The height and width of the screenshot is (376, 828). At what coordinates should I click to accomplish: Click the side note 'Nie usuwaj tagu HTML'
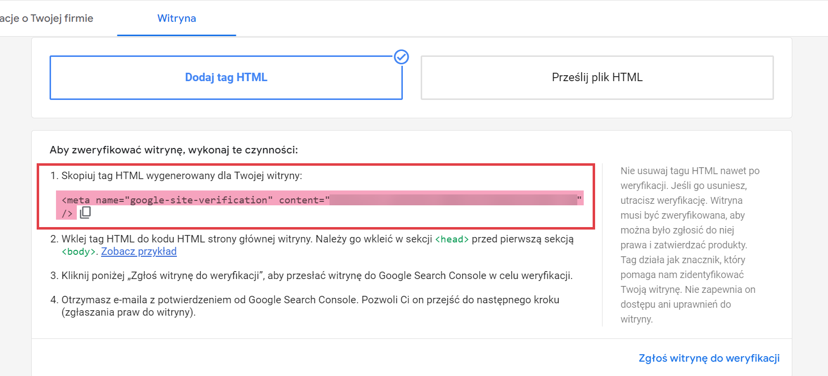689,171
